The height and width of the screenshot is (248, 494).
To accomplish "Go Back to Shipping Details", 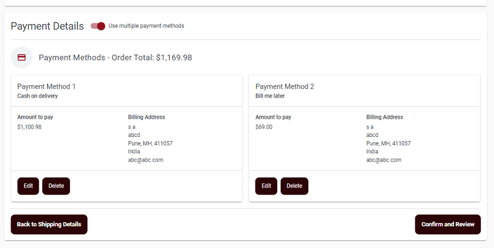I will 49,224.
